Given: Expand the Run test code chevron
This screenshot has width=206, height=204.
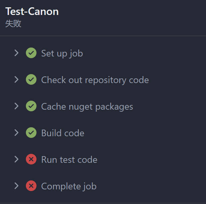Looking at the screenshot, I should pos(17,159).
